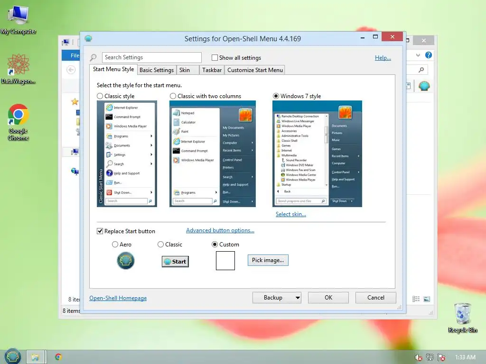The width and height of the screenshot is (486, 364).
Task: Select Classic style radio button
Action: click(x=100, y=96)
